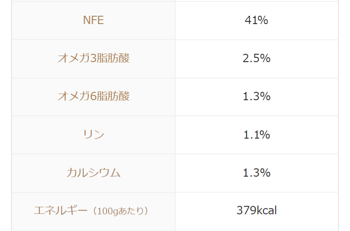Click the カルシウム label cell
Image resolution: width=350 pixels, height=231 pixels.
coord(93,172)
